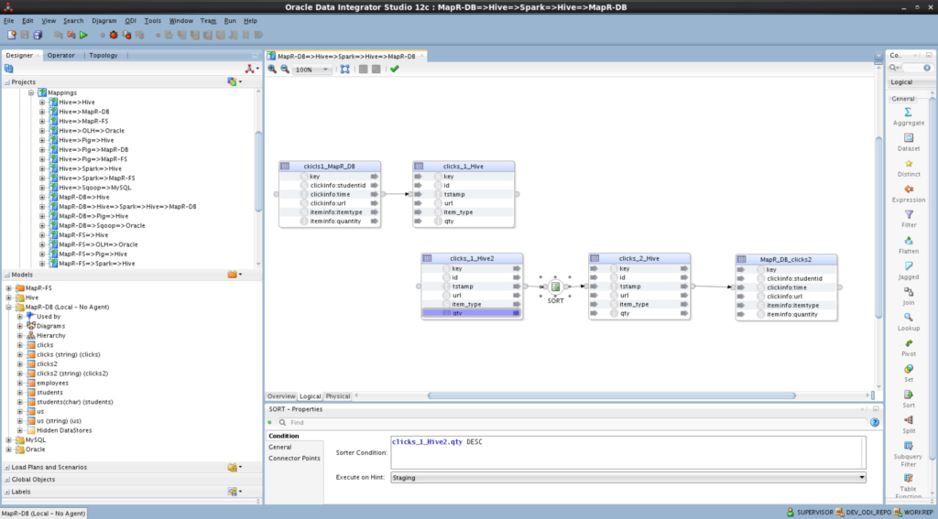Zoom out on the mapping diagram
Image resolution: width=938 pixels, height=519 pixels.
tap(286, 70)
